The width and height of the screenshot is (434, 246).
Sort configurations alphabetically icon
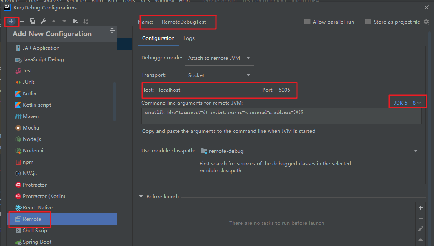[x=86, y=21]
